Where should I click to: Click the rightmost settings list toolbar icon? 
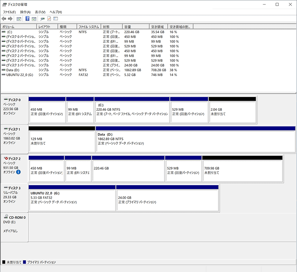56,19
